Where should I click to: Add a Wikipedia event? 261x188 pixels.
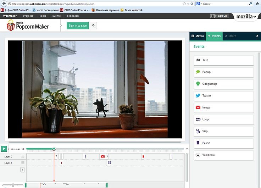point(224,155)
